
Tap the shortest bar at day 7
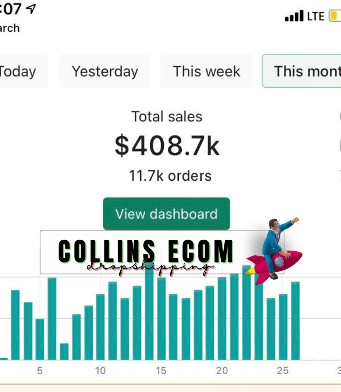pyautogui.click(x=64, y=352)
